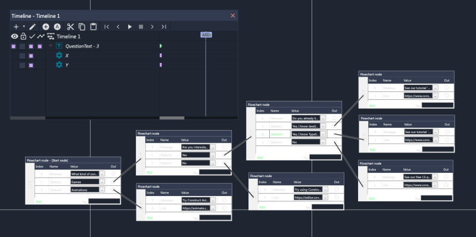The image size is (476, 237).
Task: Open the add-track dropdown arrow next to plus
Action: (x=24, y=27)
